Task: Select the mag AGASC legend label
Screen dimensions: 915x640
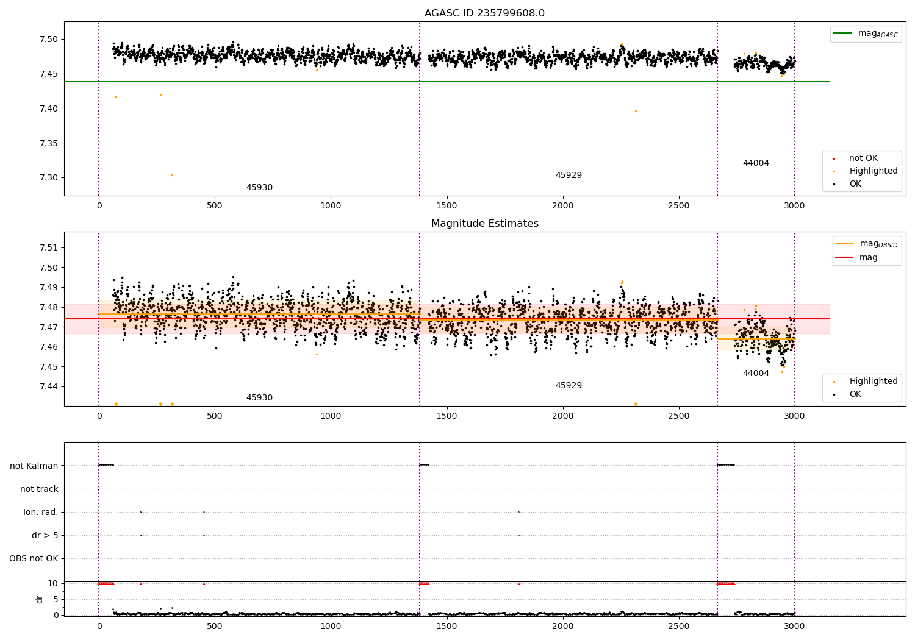Action: click(878, 34)
